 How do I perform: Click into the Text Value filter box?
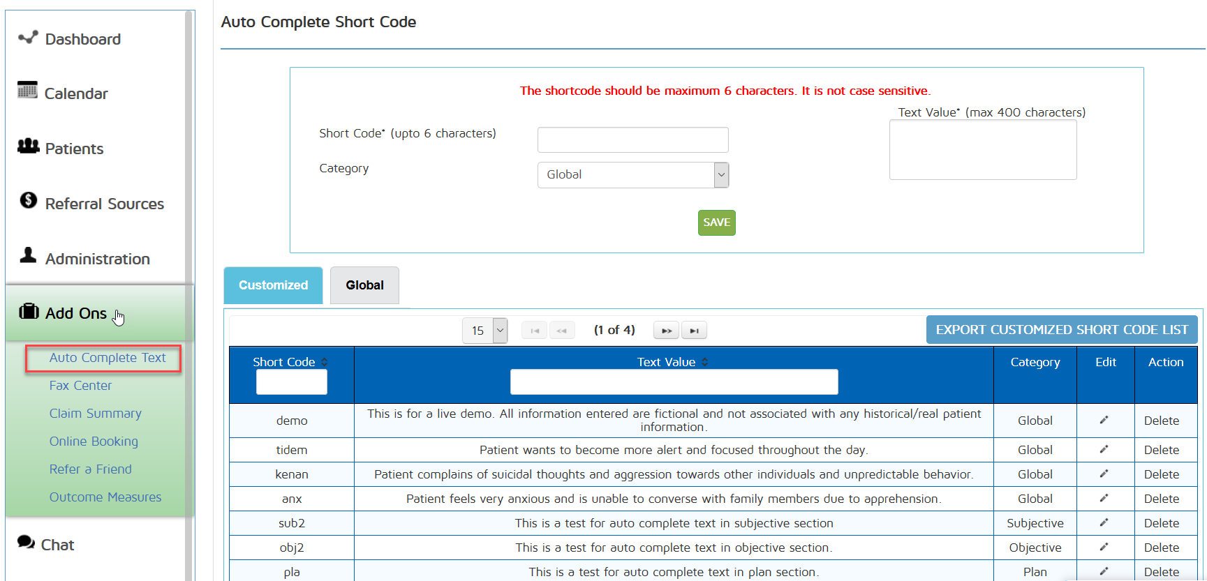click(x=674, y=382)
